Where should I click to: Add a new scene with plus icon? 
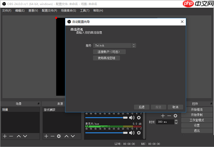(5, 136)
